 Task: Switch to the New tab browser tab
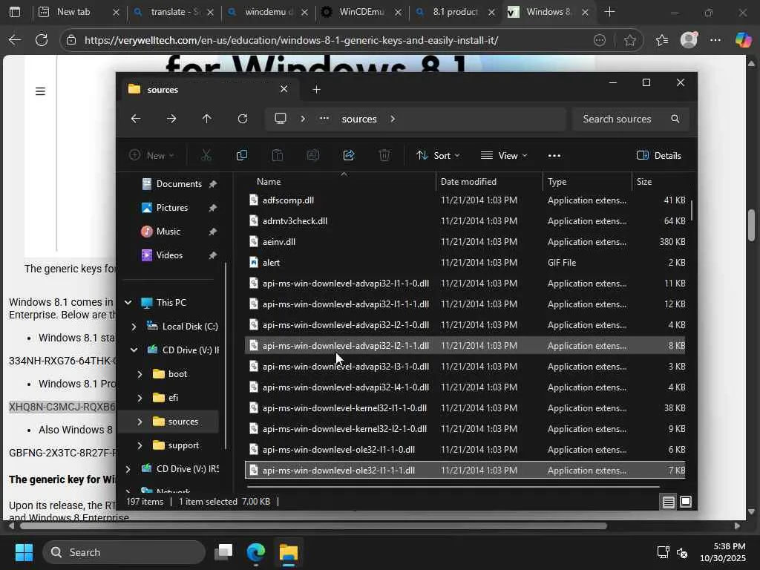pyautogui.click(x=77, y=12)
